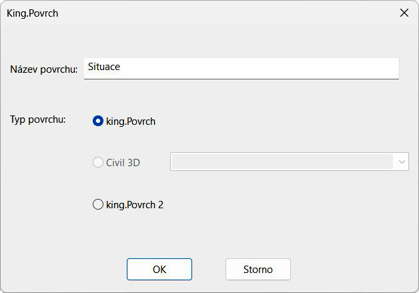Select the Civil 3D radio button
Screen dimensions: 419x293
click(98, 162)
